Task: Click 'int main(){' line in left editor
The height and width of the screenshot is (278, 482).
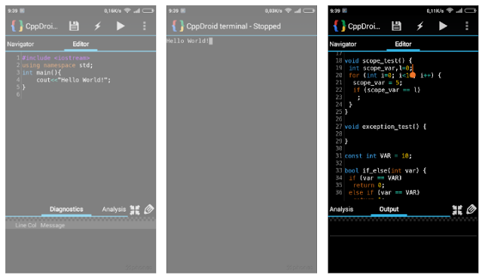Action: [x=41, y=72]
